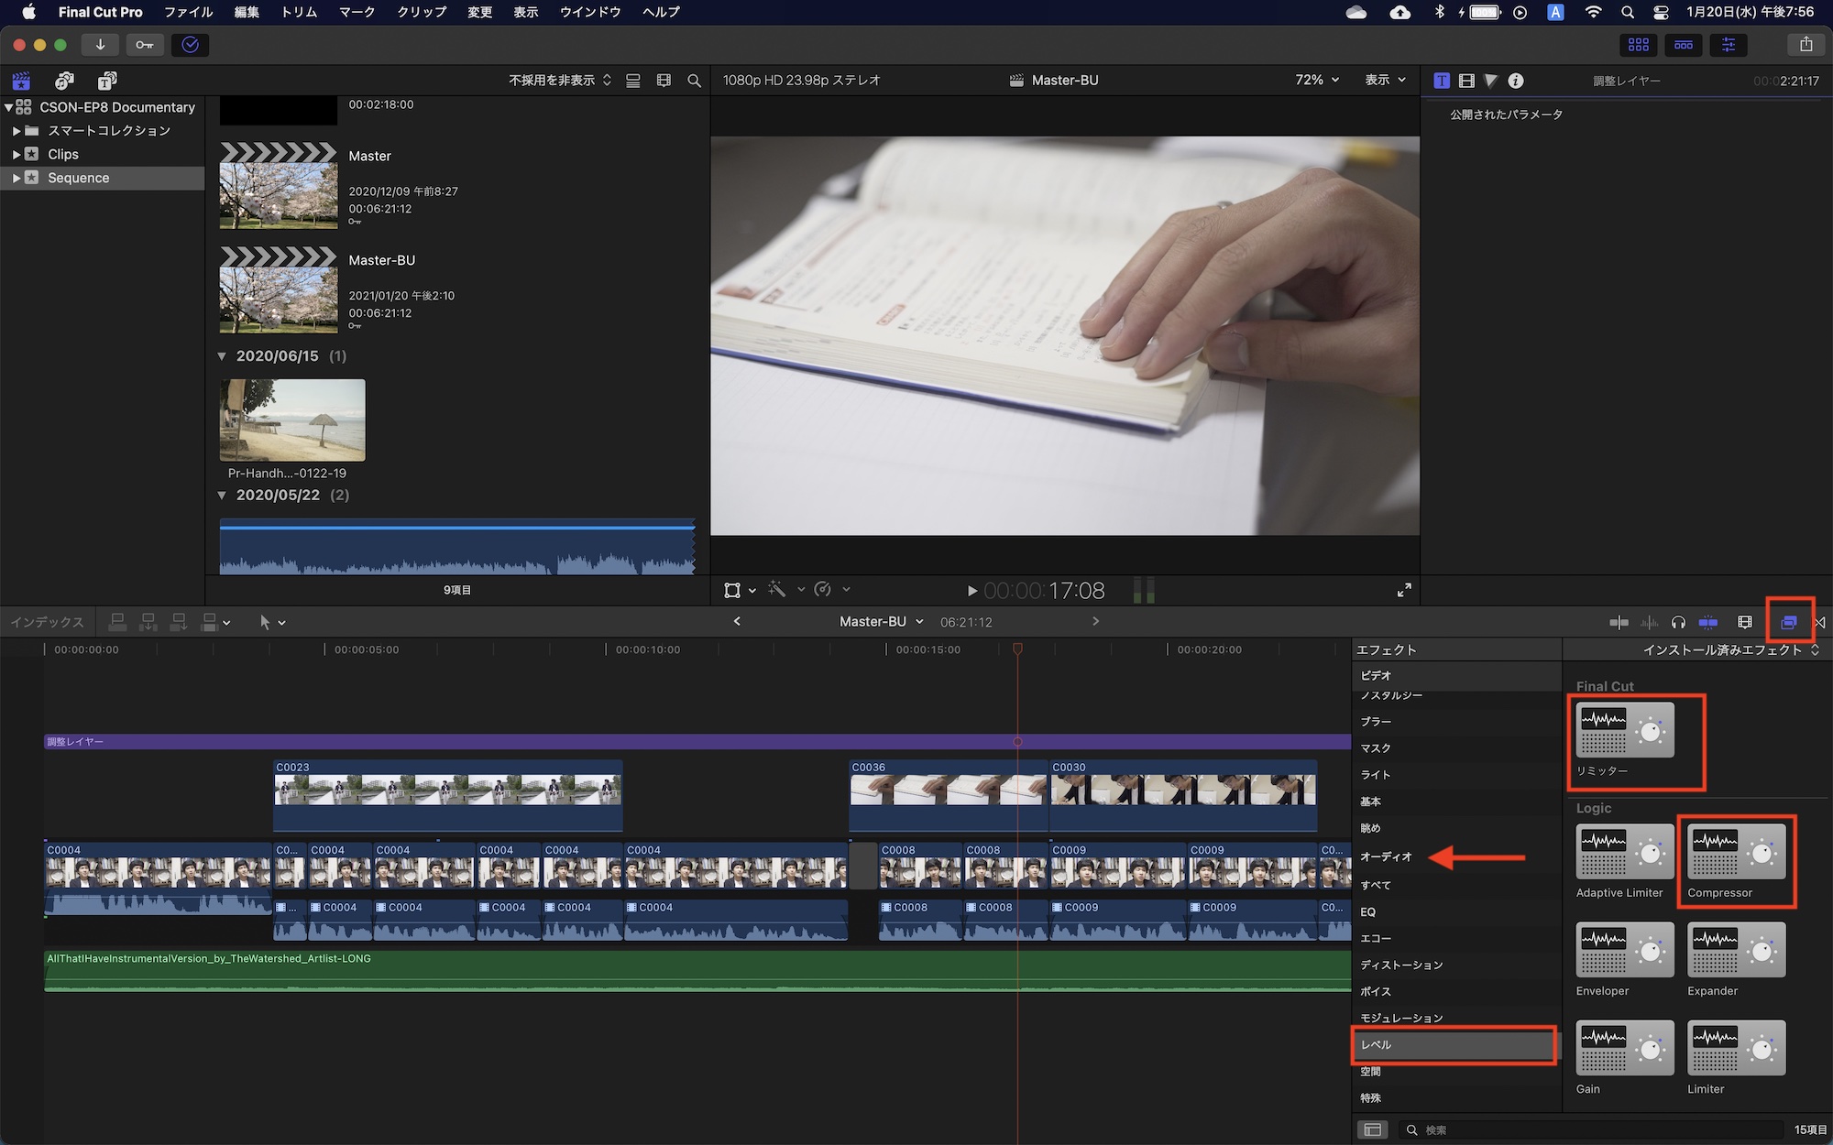The height and width of the screenshot is (1145, 1833).
Task: Select the EQ effects category
Action: click(1367, 911)
